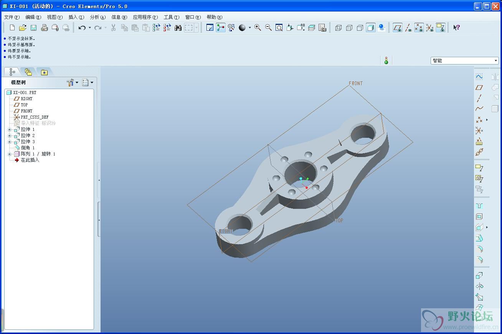Save the model with the diskette icon
Image resolution: width=502 pixels, height=334 pixels.
point(33,28)
